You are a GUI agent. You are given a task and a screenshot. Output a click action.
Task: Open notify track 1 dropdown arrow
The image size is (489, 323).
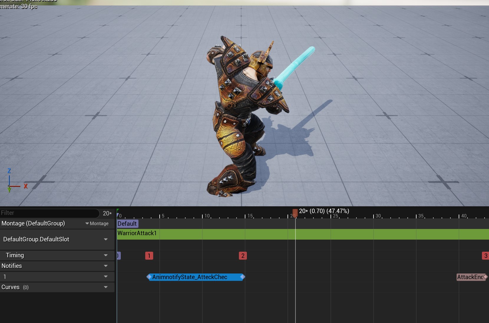106,276
